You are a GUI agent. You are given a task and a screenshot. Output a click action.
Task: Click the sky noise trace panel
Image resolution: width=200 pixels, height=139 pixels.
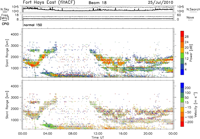click(98, 9)
